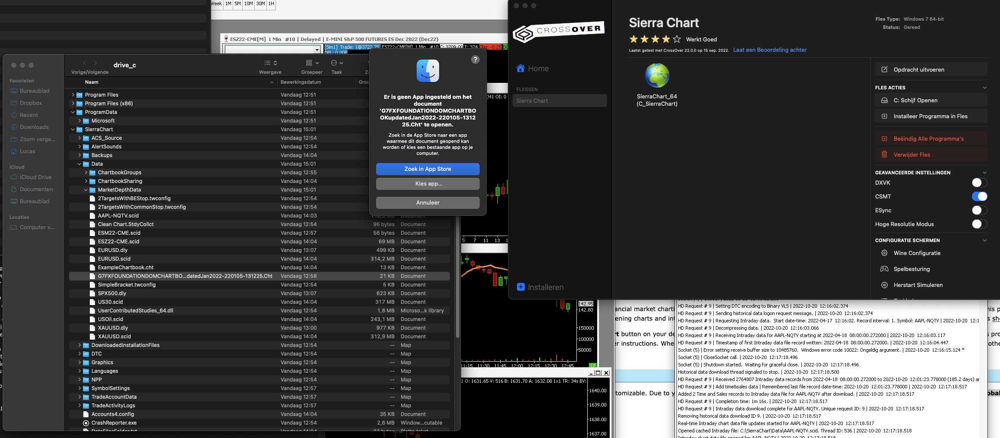Click the Kies app… button
Viewport: 1000px width, 438px height.
pos(427,184)
